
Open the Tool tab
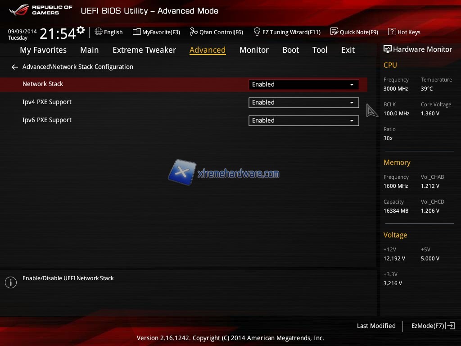pyautogui.click(x=320, y=50)
